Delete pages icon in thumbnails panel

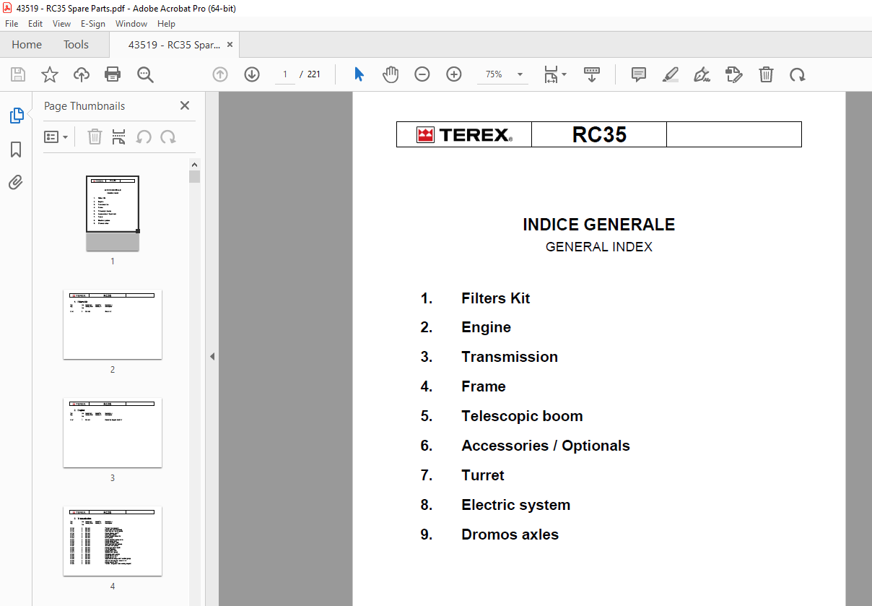[x=95, y=137]
